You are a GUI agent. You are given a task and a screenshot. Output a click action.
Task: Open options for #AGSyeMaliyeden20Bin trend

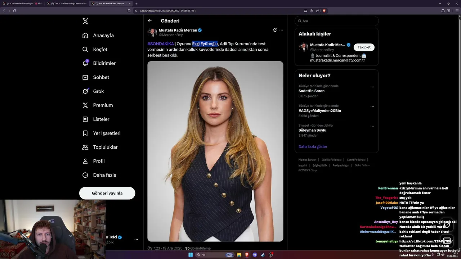pos(372,106)
